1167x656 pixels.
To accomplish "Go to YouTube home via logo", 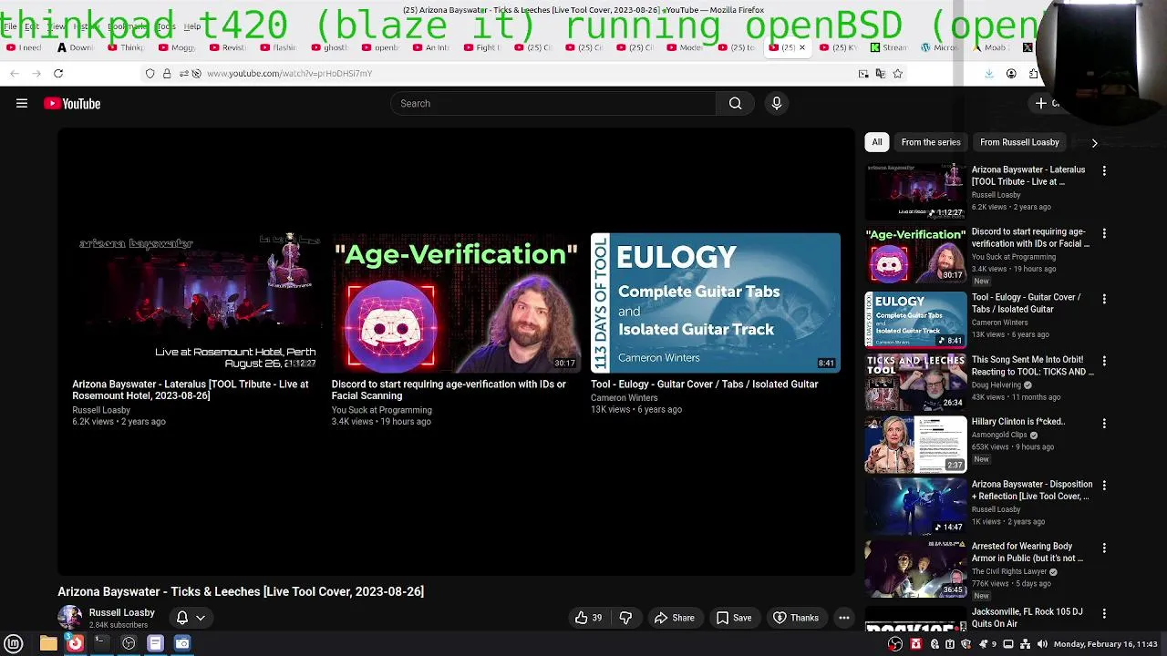I will click(72, 104).
